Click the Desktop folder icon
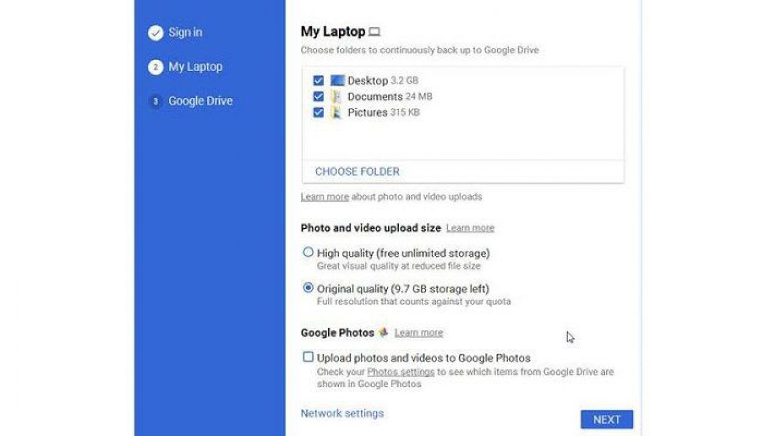 [337, 81]
